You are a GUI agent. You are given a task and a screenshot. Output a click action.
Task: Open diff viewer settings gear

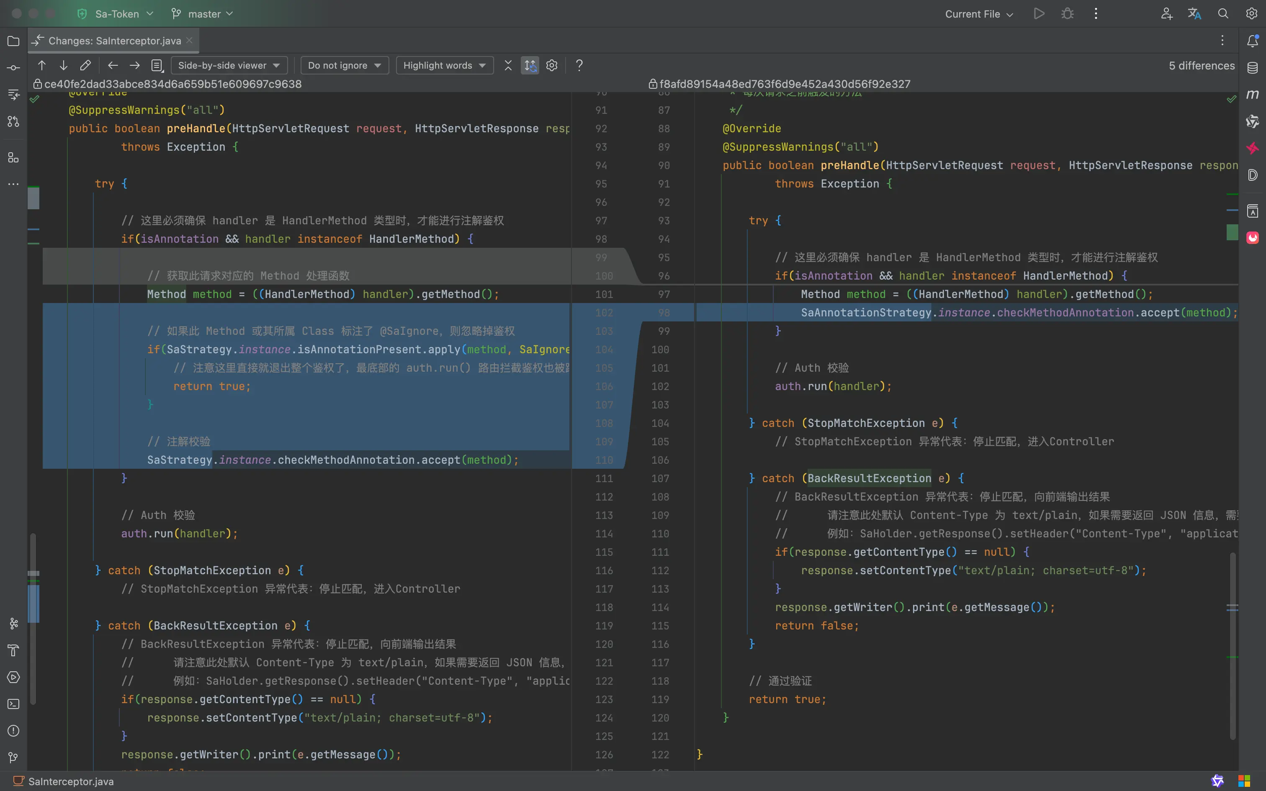click(552, 65)
